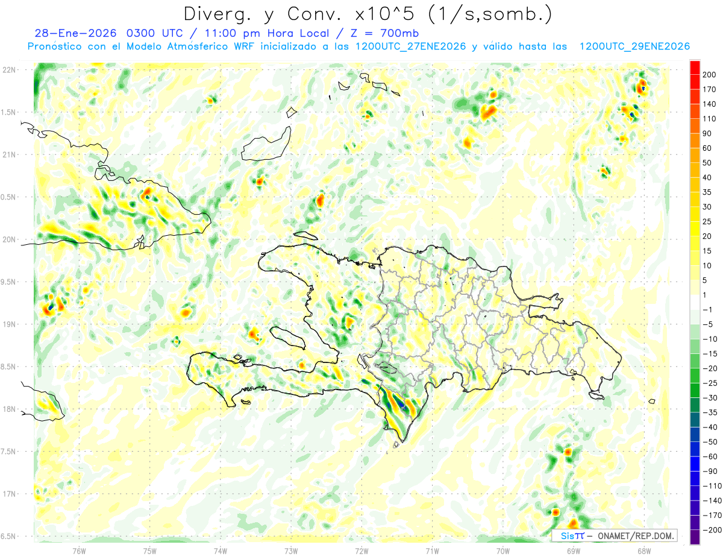723x559 pixels.
Task: Click the colorbar value '-1'
Action: (708, 309)
